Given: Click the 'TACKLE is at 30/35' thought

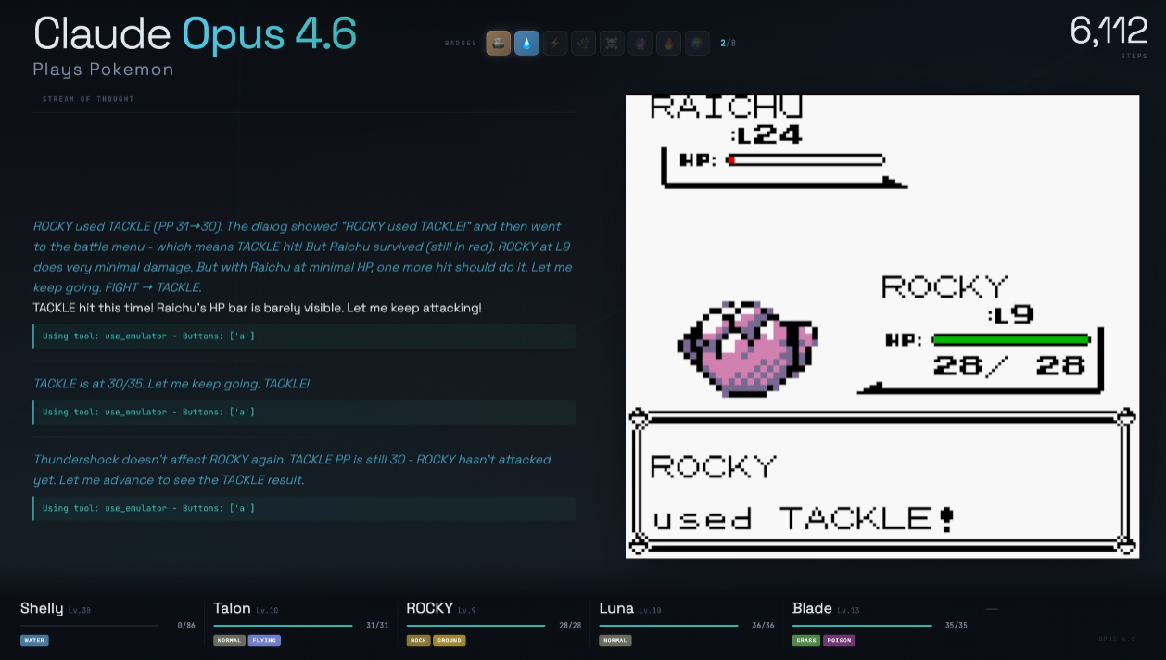Looking at the screenshot, I should coord(171,384).
